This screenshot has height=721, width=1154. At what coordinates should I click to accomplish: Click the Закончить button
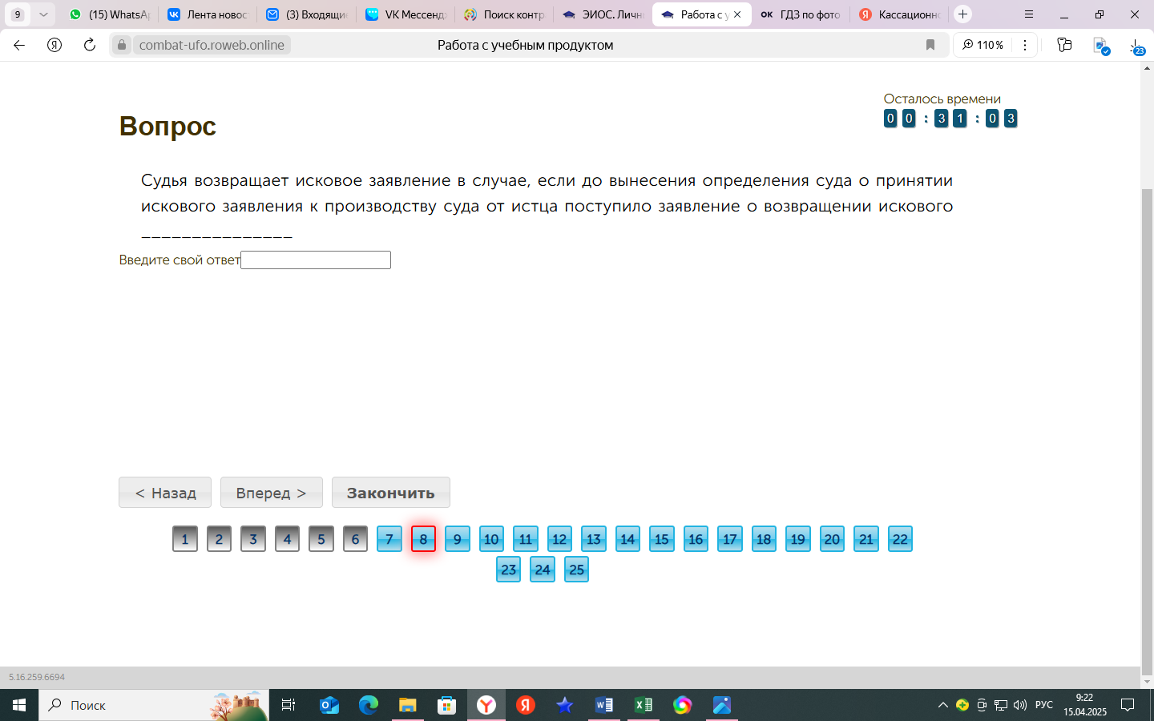coord(391,493)
